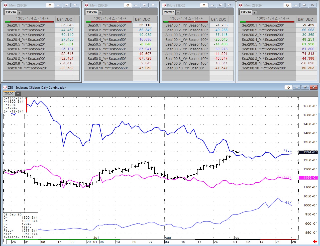The width and height of the screenshot is (320, 246).
Task: Click the 1303-1/4 quote header in first IMon window
Action: click(29, 19)
